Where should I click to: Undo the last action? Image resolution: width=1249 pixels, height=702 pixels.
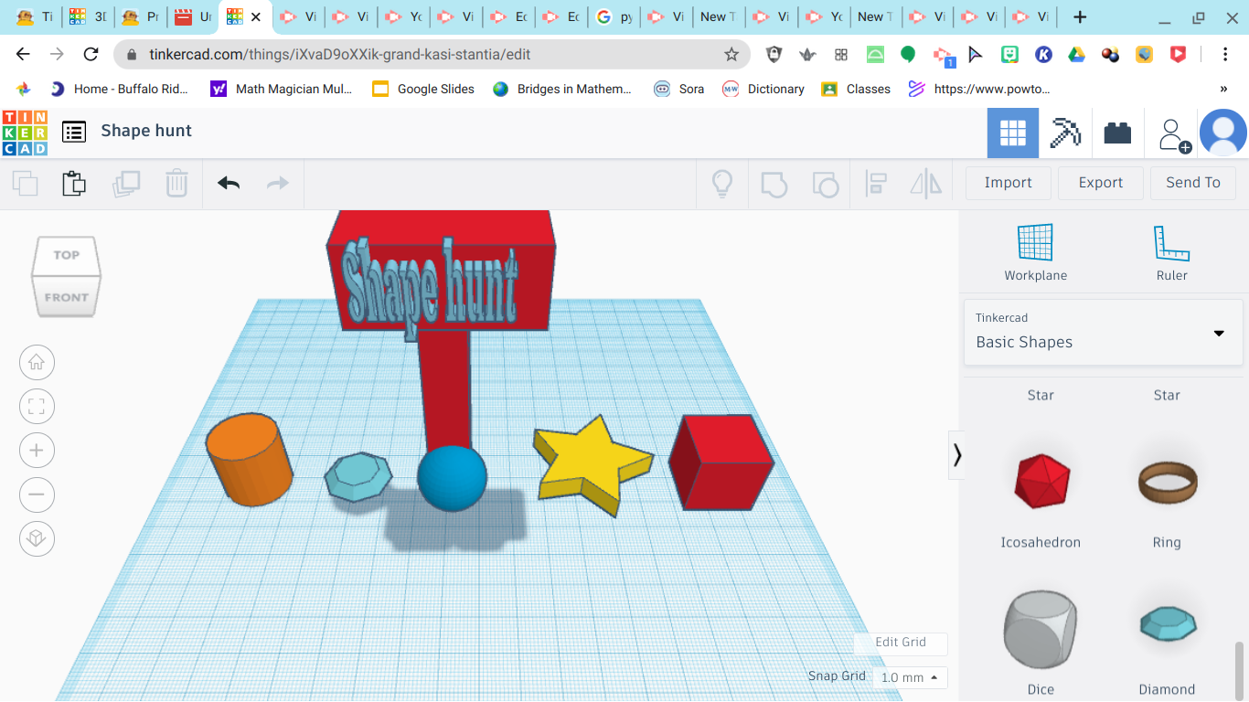pyautogui.click(x=229, y=183)
